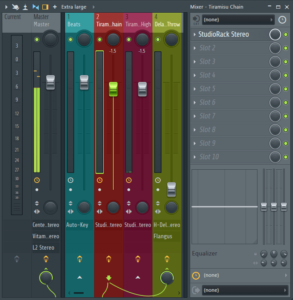This screenshot has width=293, height=300.
Task: Open the Extra large layout arrow
Action: [x=94, y=7]
